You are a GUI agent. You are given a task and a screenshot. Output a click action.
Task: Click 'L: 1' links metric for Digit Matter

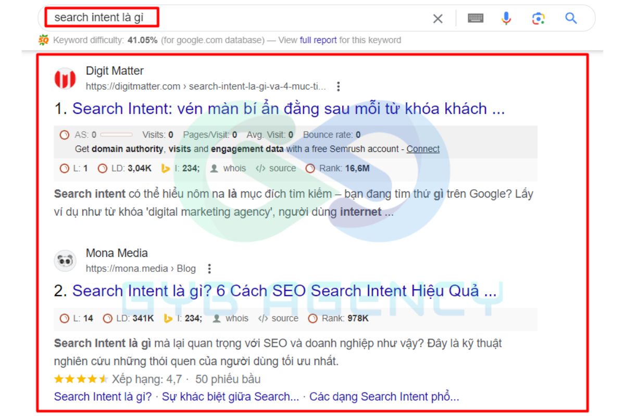pyautogui.click(x=74, y=168)
